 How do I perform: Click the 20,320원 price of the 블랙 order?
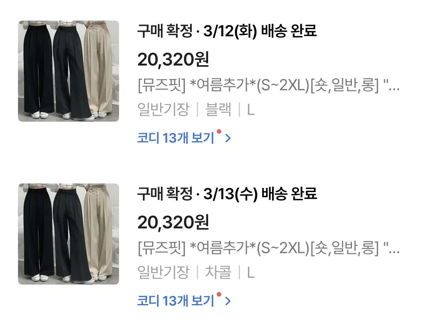(173, 59)
